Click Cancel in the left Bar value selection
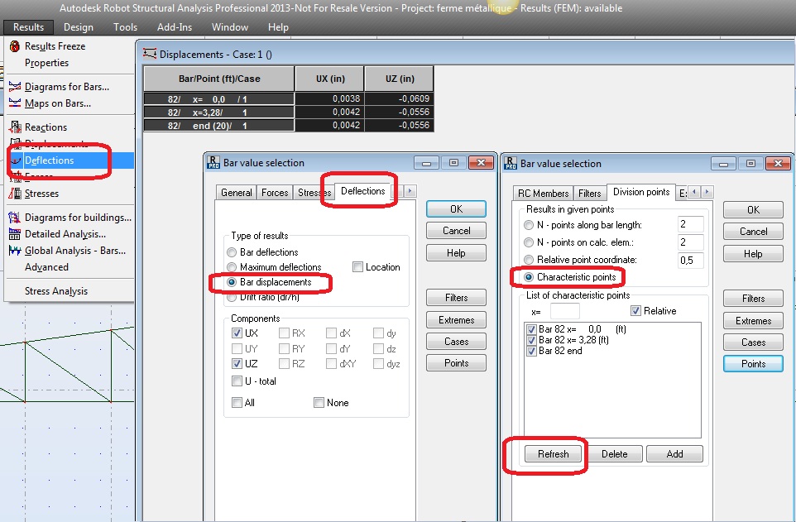 pos(456,231)
